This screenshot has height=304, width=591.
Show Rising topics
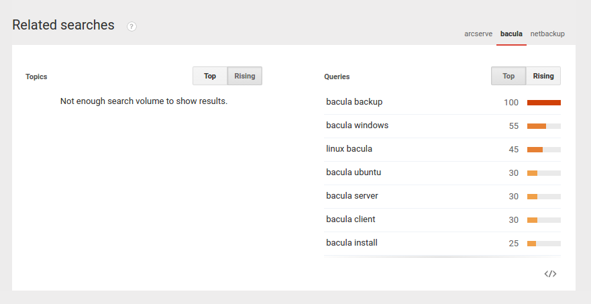coord(245,76)
